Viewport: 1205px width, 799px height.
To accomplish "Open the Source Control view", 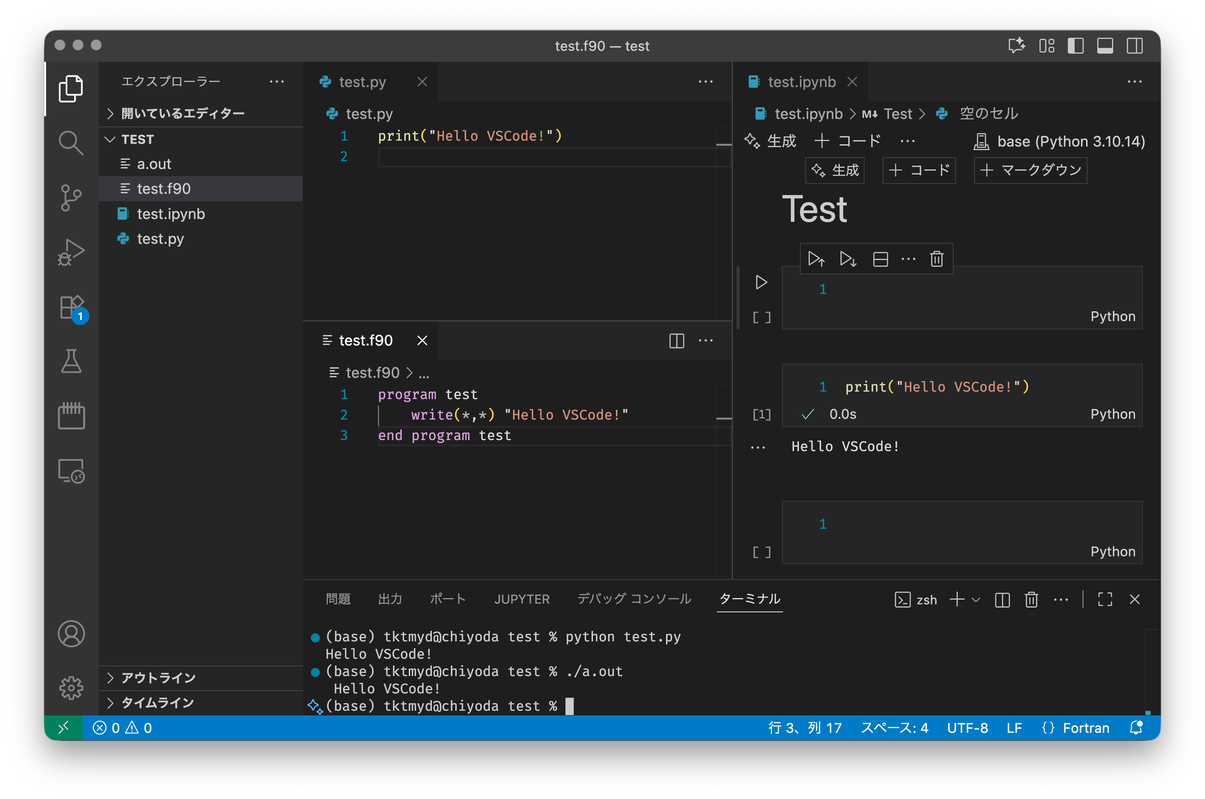I will tap(71, 198).
